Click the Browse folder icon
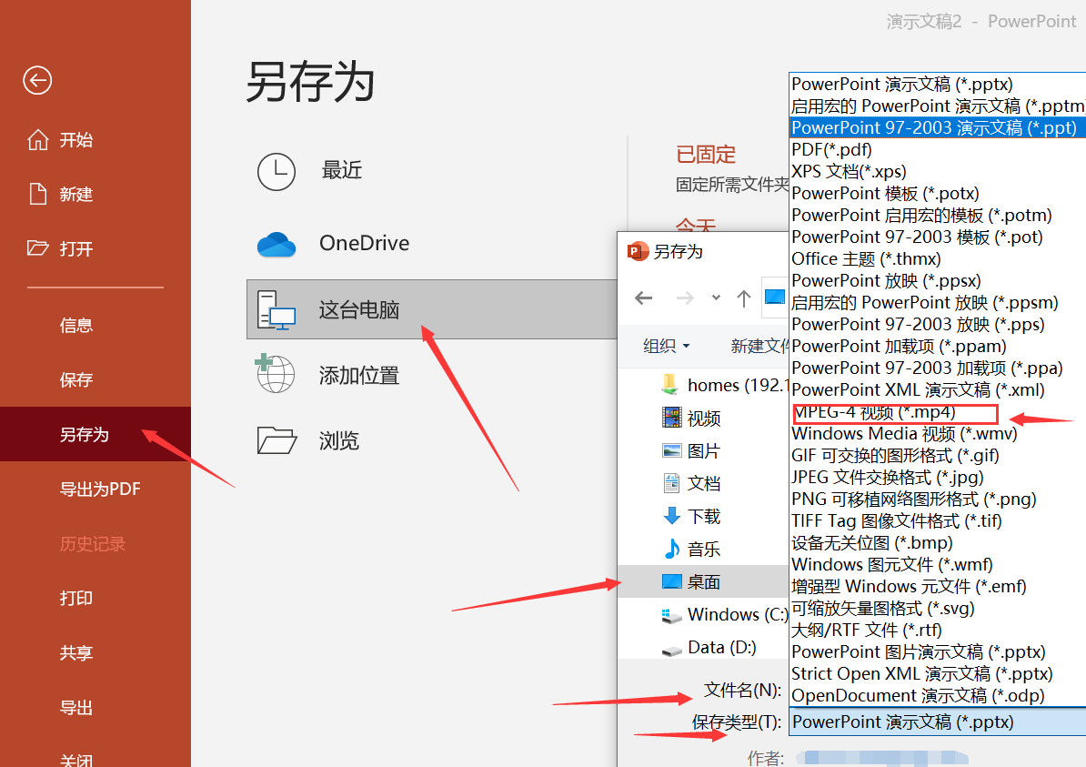 click(277, 440)
